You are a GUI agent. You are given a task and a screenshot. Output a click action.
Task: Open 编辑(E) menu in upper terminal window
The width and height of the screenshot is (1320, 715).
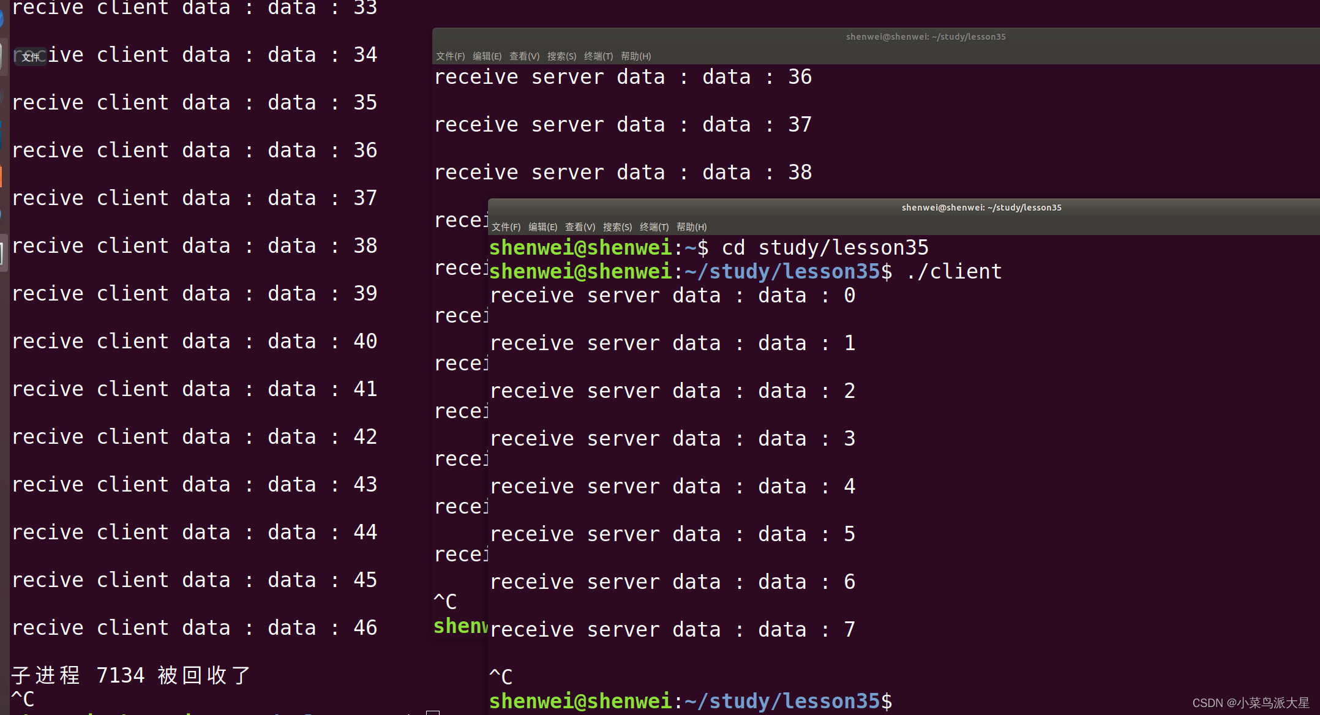tap(487, 56)
